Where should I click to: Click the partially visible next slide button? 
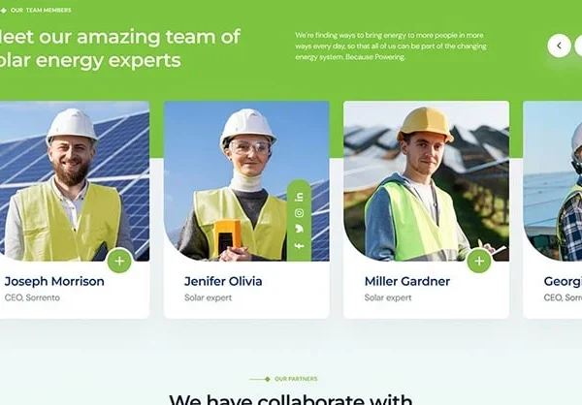tap(578, 46)
